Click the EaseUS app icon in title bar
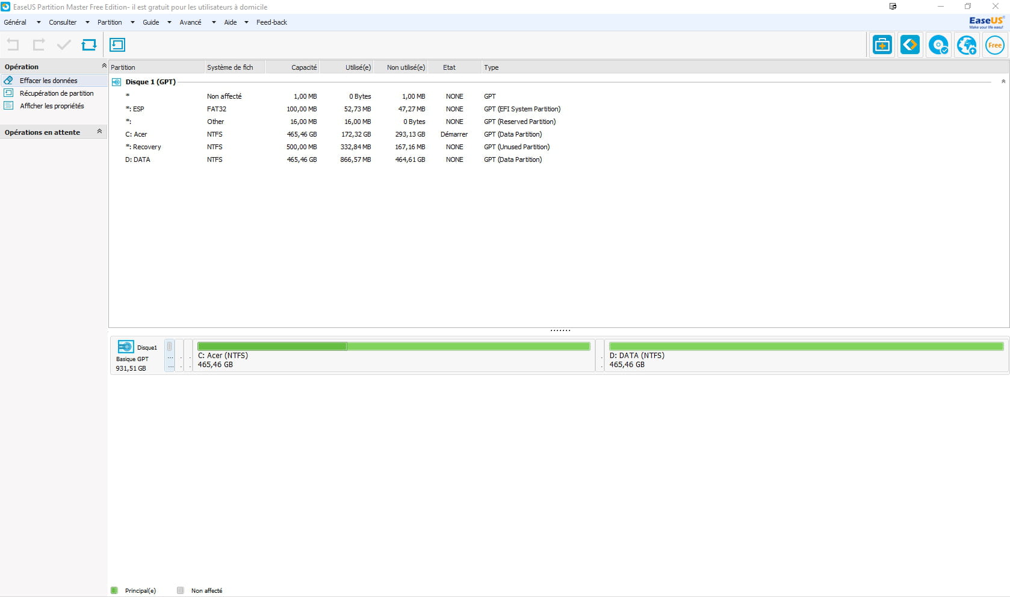The width and height of the screenshot is (1010, 597). coord(6,7)
